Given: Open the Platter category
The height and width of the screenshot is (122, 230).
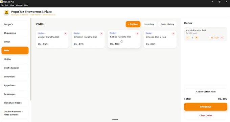Looking at the screenshot, I should [15, 59].
